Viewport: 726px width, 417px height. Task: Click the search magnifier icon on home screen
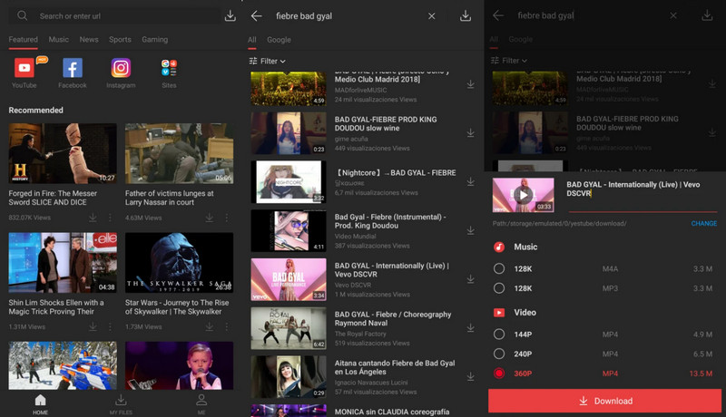coord(22,15)
